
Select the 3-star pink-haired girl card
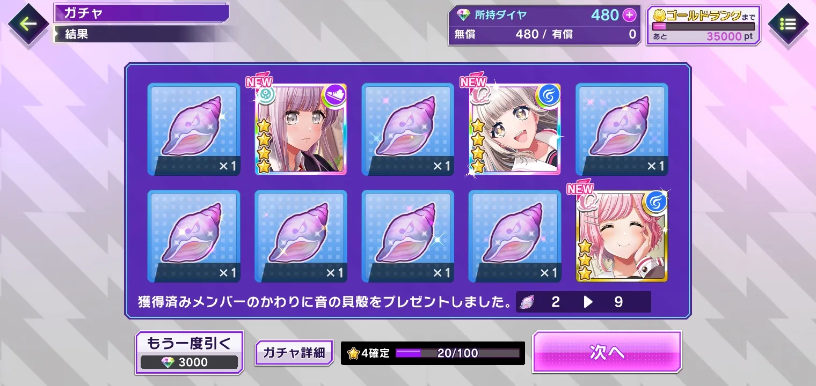click(622, 236)
